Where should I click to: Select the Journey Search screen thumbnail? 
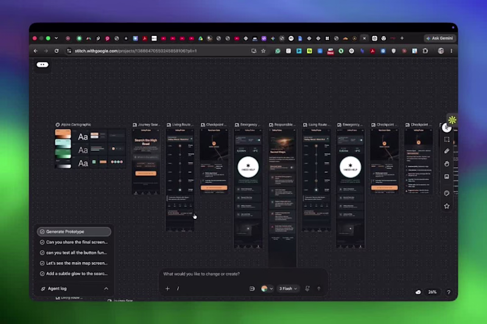click(x=146, y=162)
